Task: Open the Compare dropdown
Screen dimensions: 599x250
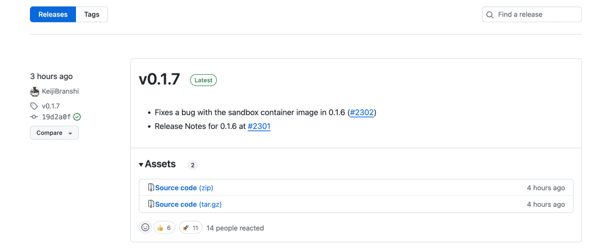Action: click(54, 133)
